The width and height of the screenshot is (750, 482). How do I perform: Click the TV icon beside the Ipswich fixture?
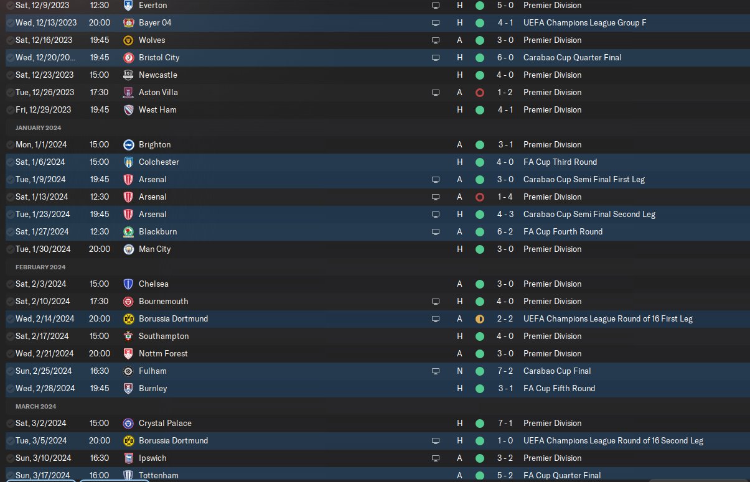436,458
